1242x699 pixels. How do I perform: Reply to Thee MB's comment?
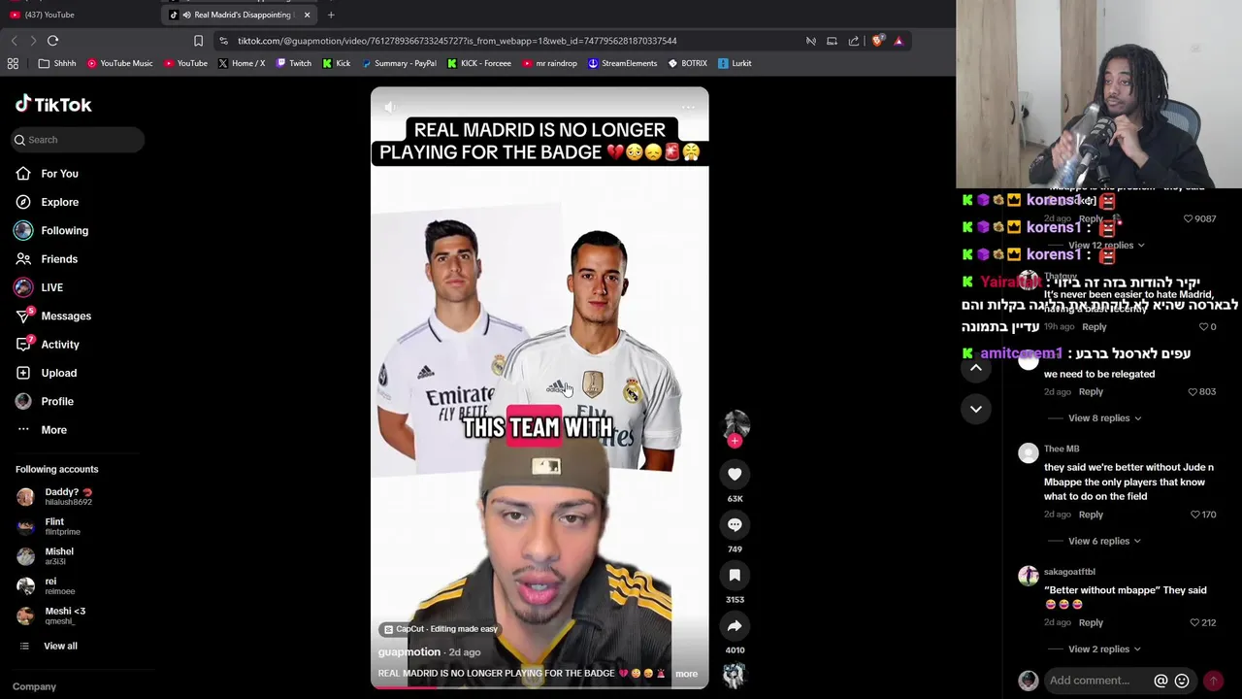point(1091,515)
